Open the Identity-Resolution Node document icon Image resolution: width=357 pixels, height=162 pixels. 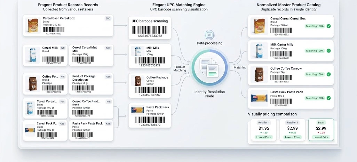tap(209, 67)
